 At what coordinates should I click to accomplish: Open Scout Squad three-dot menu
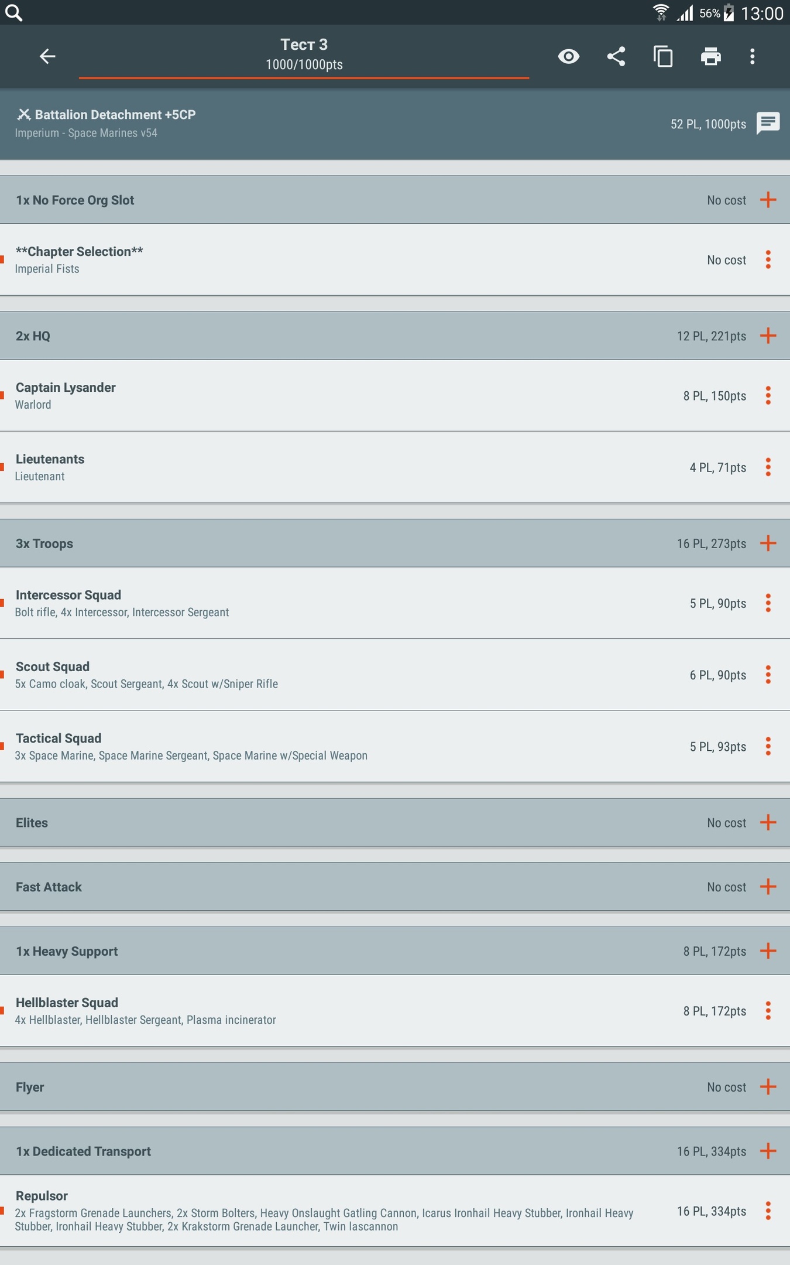768,675
